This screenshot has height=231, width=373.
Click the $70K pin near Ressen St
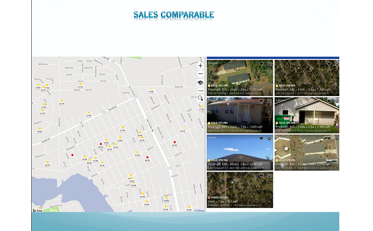coord(151,90)
